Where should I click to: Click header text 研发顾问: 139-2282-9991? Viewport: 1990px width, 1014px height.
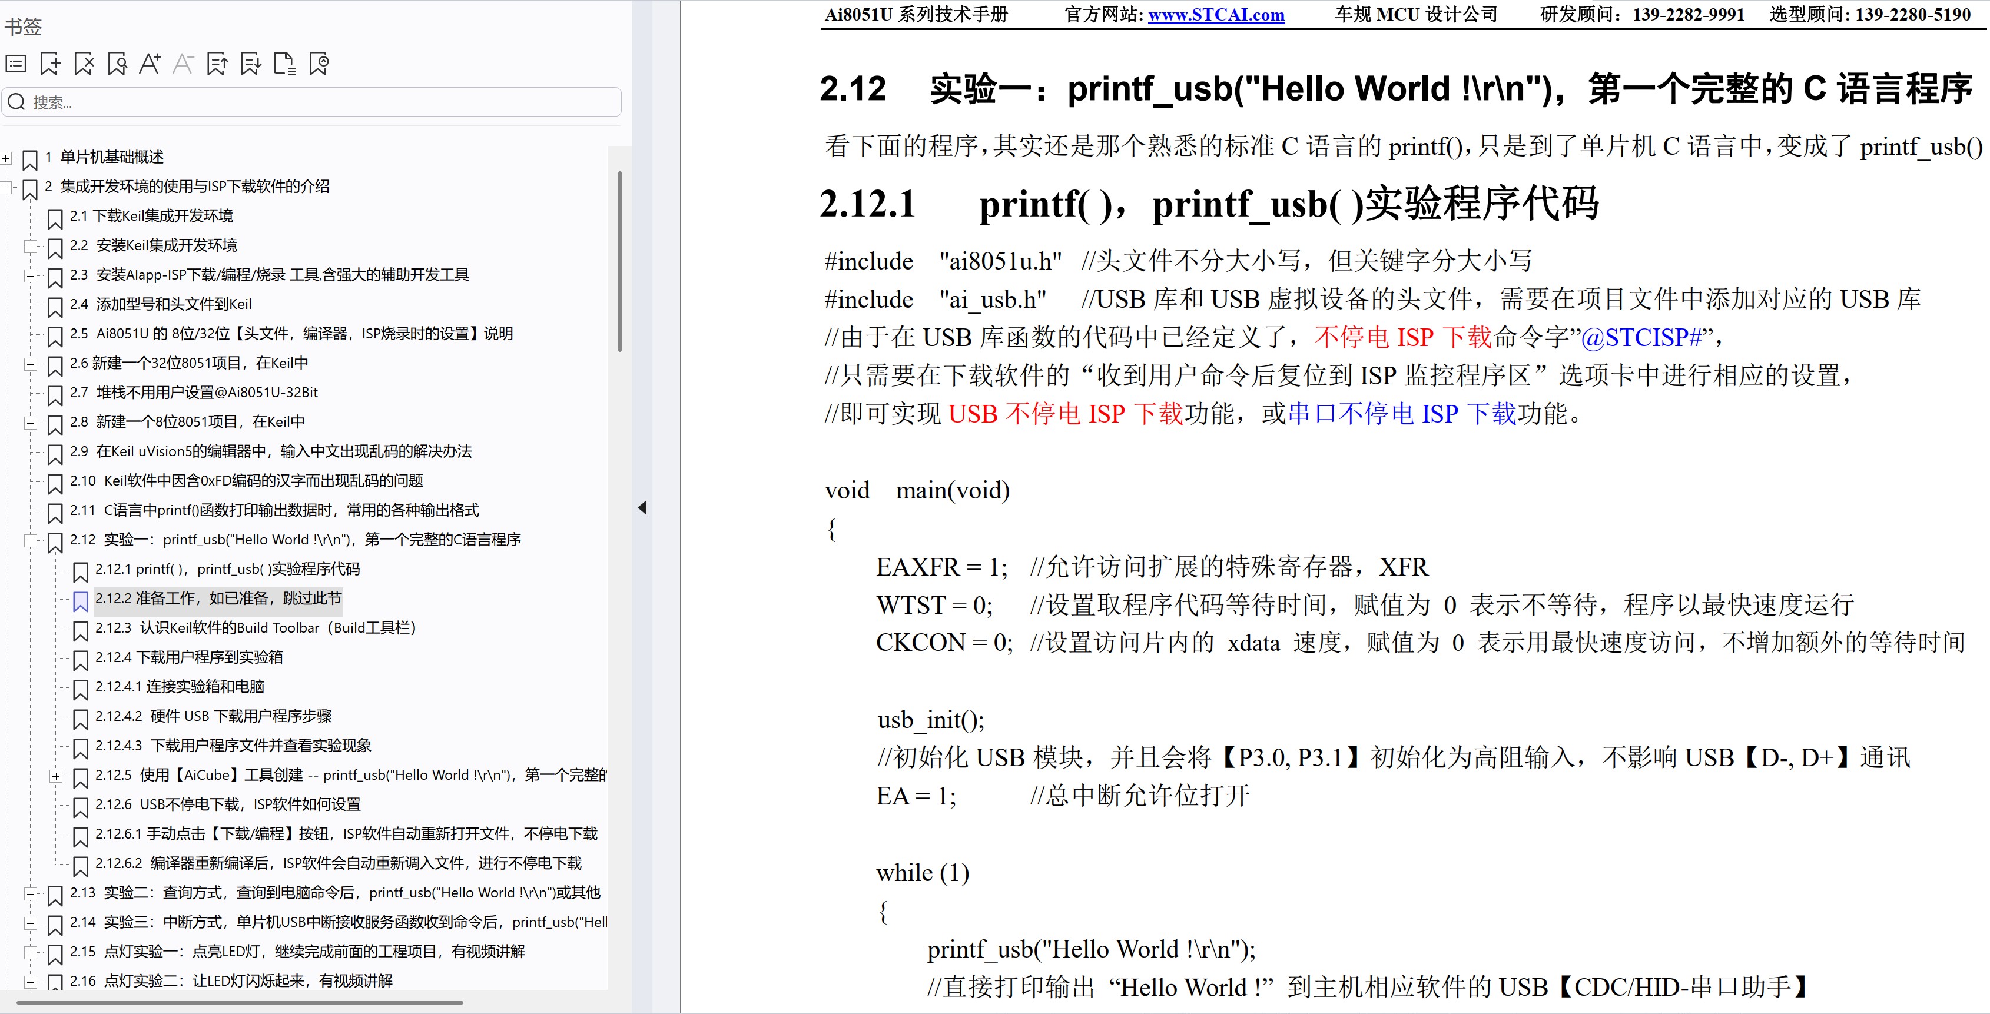(x=1641, y=15)
